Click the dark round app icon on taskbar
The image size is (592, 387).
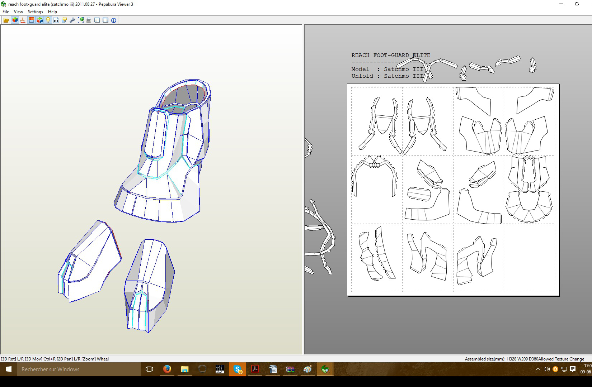pos(202,369)
